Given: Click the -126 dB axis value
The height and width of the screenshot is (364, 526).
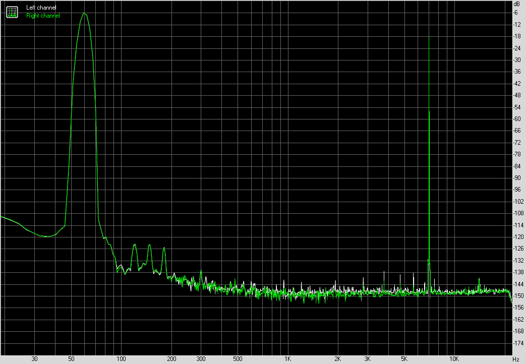Looking at the screenshot, I should [518, 249].
